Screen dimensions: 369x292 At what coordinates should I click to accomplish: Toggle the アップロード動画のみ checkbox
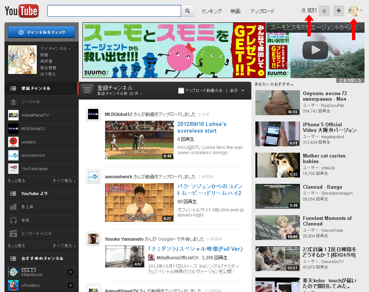(181, 90)
